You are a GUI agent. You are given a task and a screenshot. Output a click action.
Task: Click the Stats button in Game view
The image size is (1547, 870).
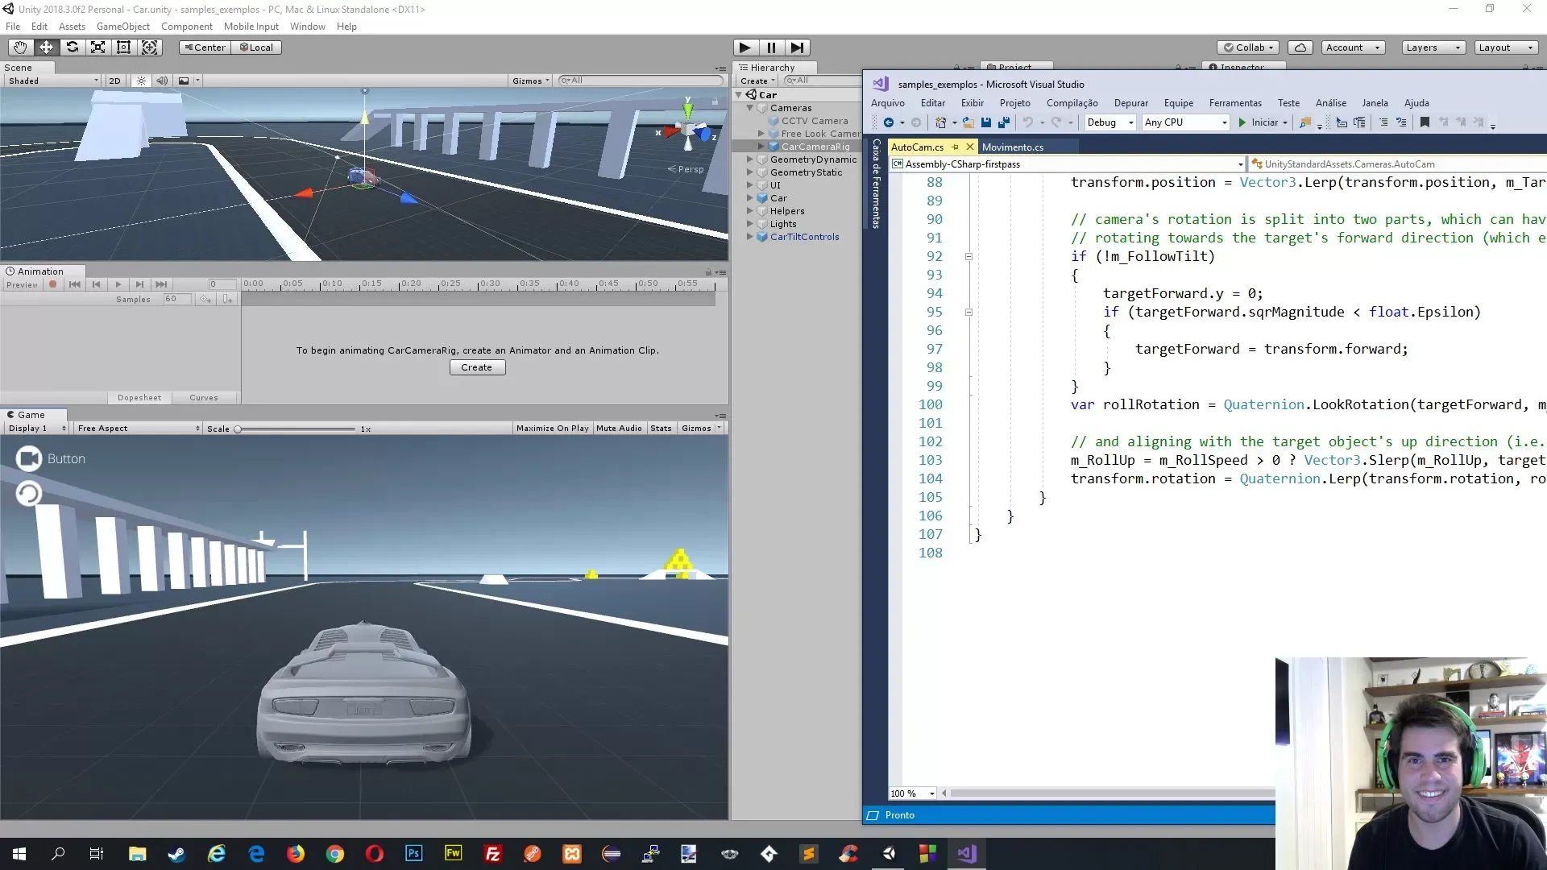(x=661, y=429)
